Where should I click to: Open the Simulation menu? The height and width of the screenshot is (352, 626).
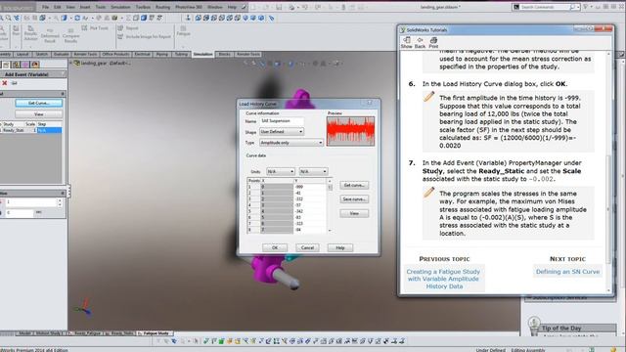120,7
